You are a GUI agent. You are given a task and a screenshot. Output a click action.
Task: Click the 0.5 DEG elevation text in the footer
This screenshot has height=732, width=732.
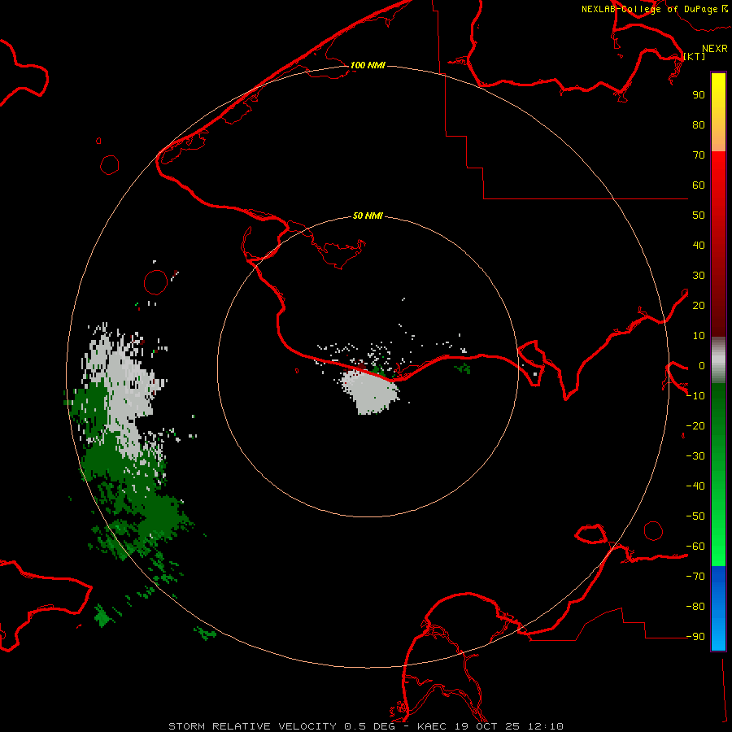point(370,726)
